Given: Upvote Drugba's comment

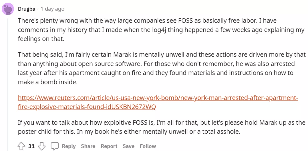Looking at the screenshot, I should pos(21,146).
